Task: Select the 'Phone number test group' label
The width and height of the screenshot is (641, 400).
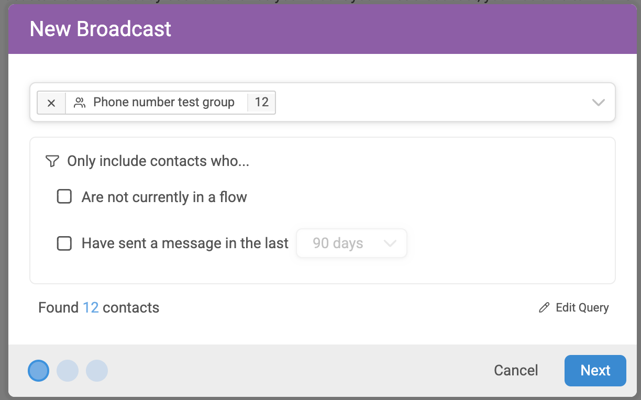Action: click(x=164, y=102)
